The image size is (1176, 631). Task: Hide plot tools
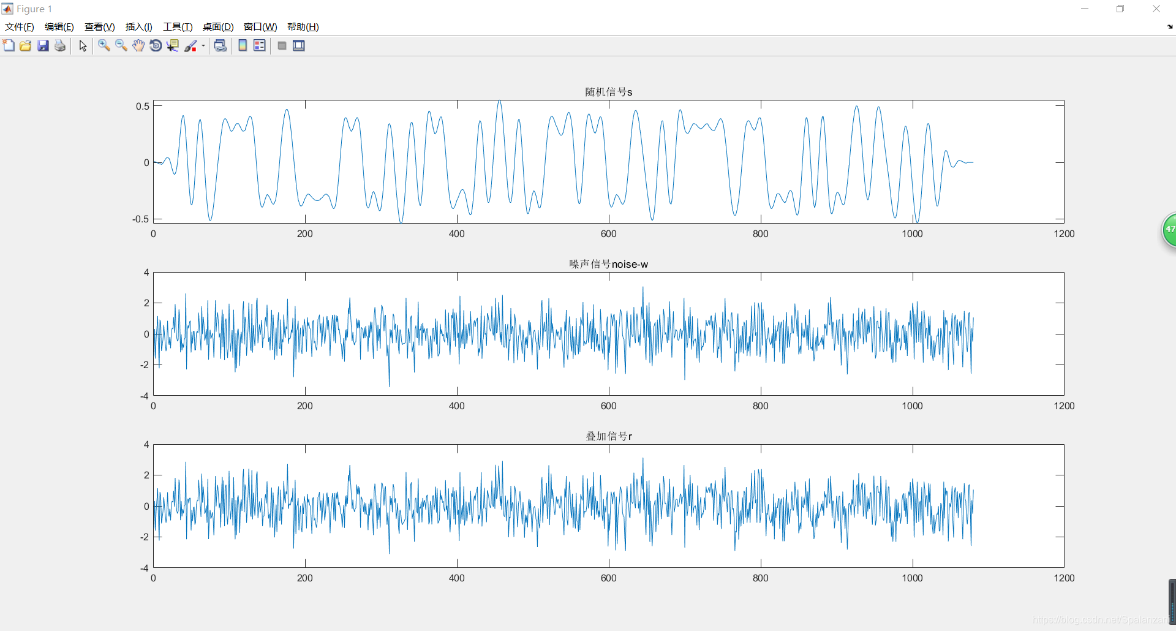click(282, 46)
